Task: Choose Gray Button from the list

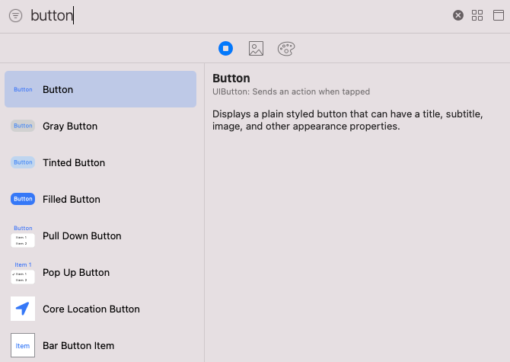Action: (100, 126)
